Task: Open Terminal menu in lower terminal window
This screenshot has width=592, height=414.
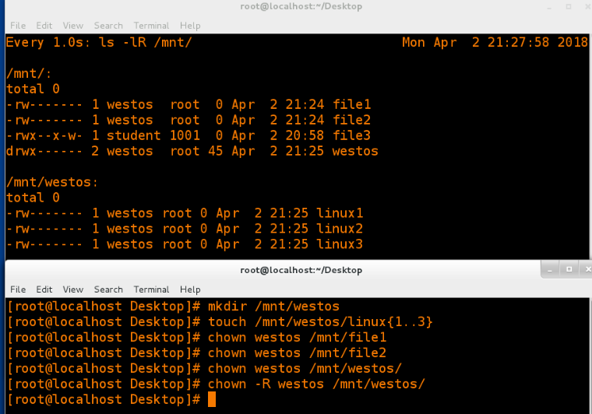Action: click(x=151, y=289)
